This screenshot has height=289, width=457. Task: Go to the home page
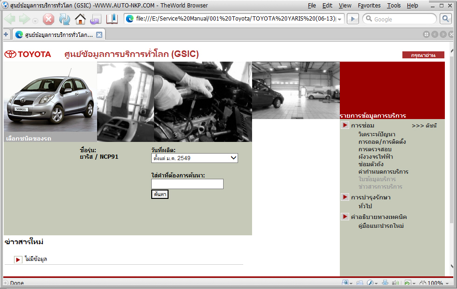click(x=80, y=19)
